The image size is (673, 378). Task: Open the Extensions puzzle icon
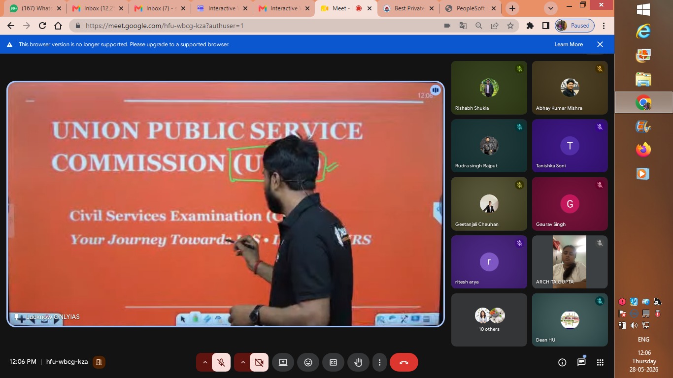coord(530,26)
